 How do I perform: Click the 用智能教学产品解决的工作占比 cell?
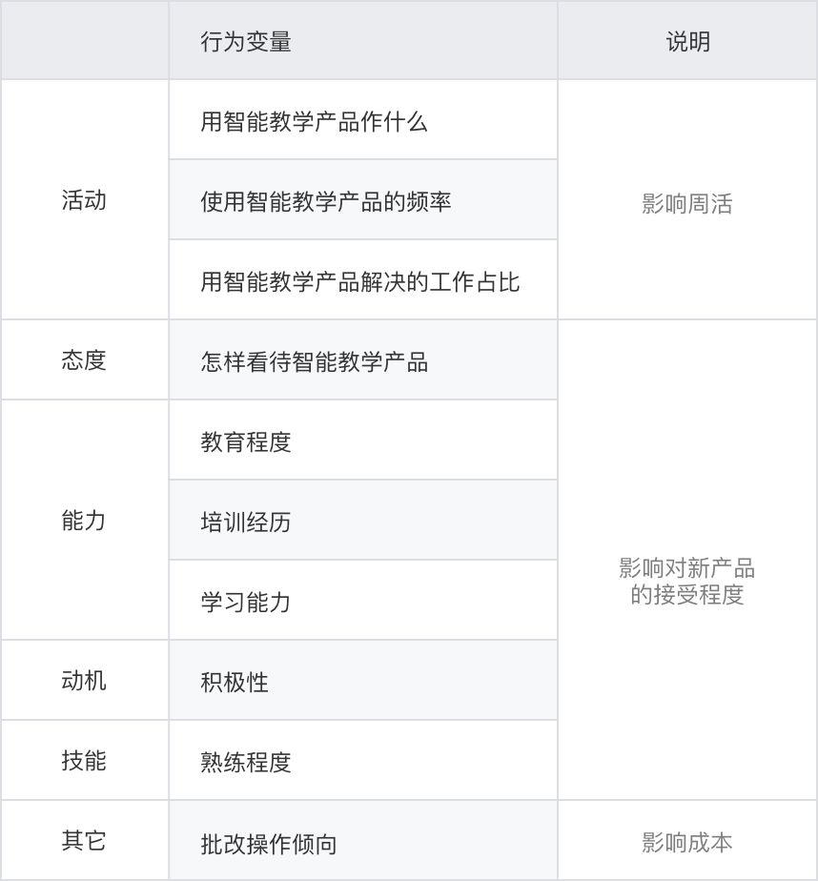(359, 282)
